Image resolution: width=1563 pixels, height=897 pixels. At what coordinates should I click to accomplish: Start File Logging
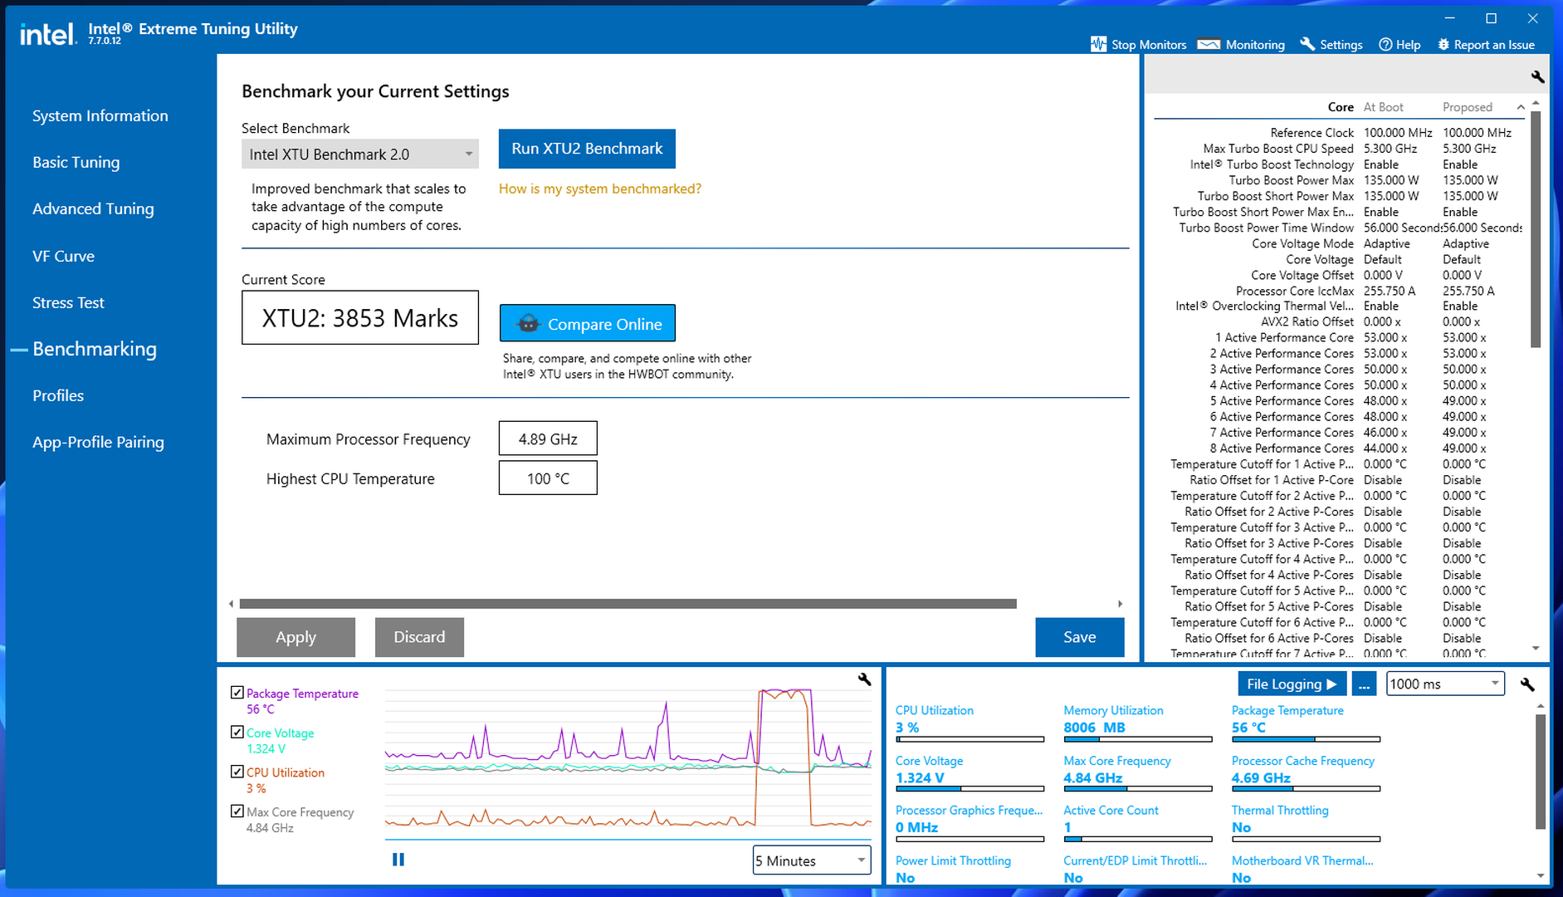point(1292,684)
